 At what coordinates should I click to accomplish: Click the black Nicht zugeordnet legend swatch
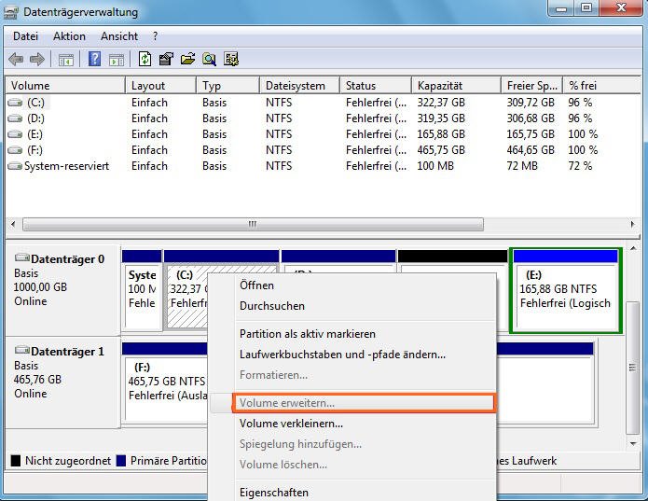pyautogui.click(x=15, y=461)
